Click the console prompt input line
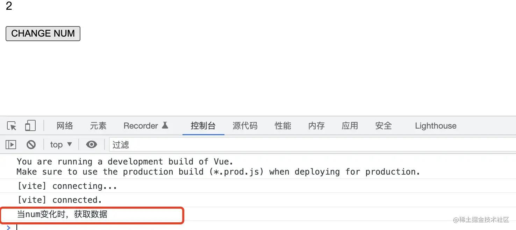 245,227
